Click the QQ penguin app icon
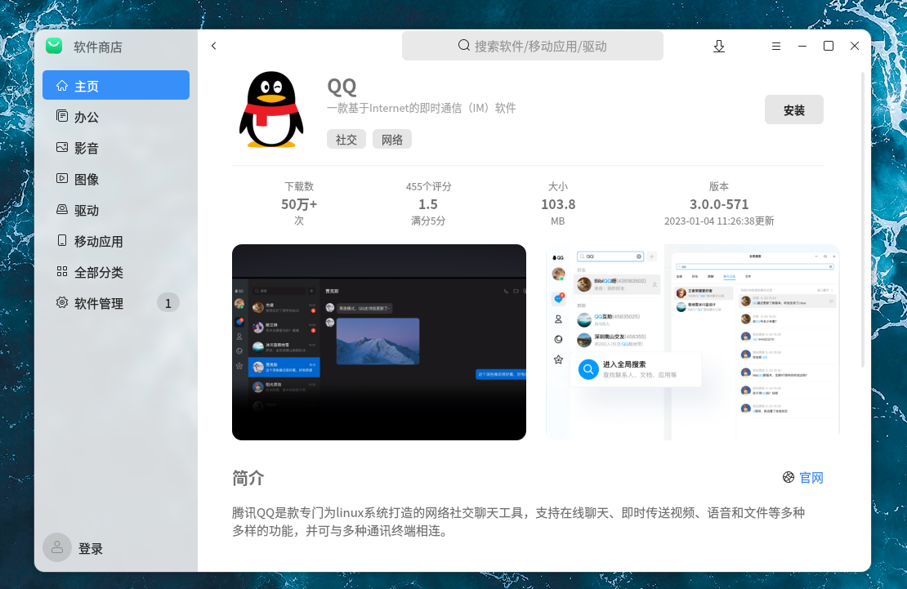Screen dimensions: 907x589 click(270, 109)
